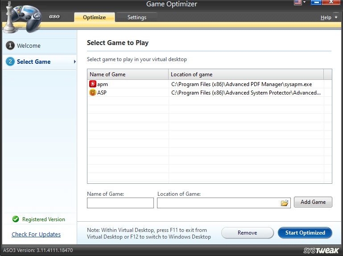The image size is (343, 256).
Task: Click the Advanced System Protector path cell
Action: click(246, 93)
